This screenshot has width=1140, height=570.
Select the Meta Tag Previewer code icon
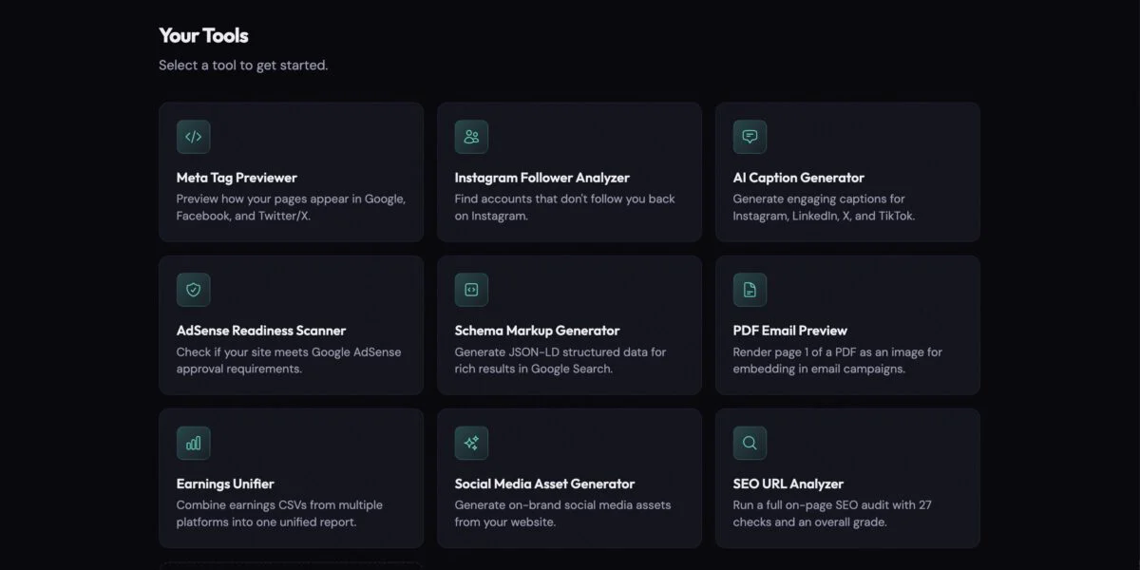click(193, 137)
